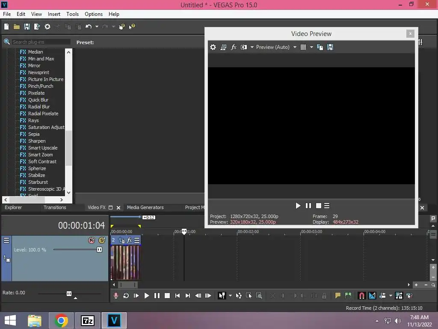The image size is (438, 329).
Task: Close the Video FX tab
Action: tap(118, 208)
